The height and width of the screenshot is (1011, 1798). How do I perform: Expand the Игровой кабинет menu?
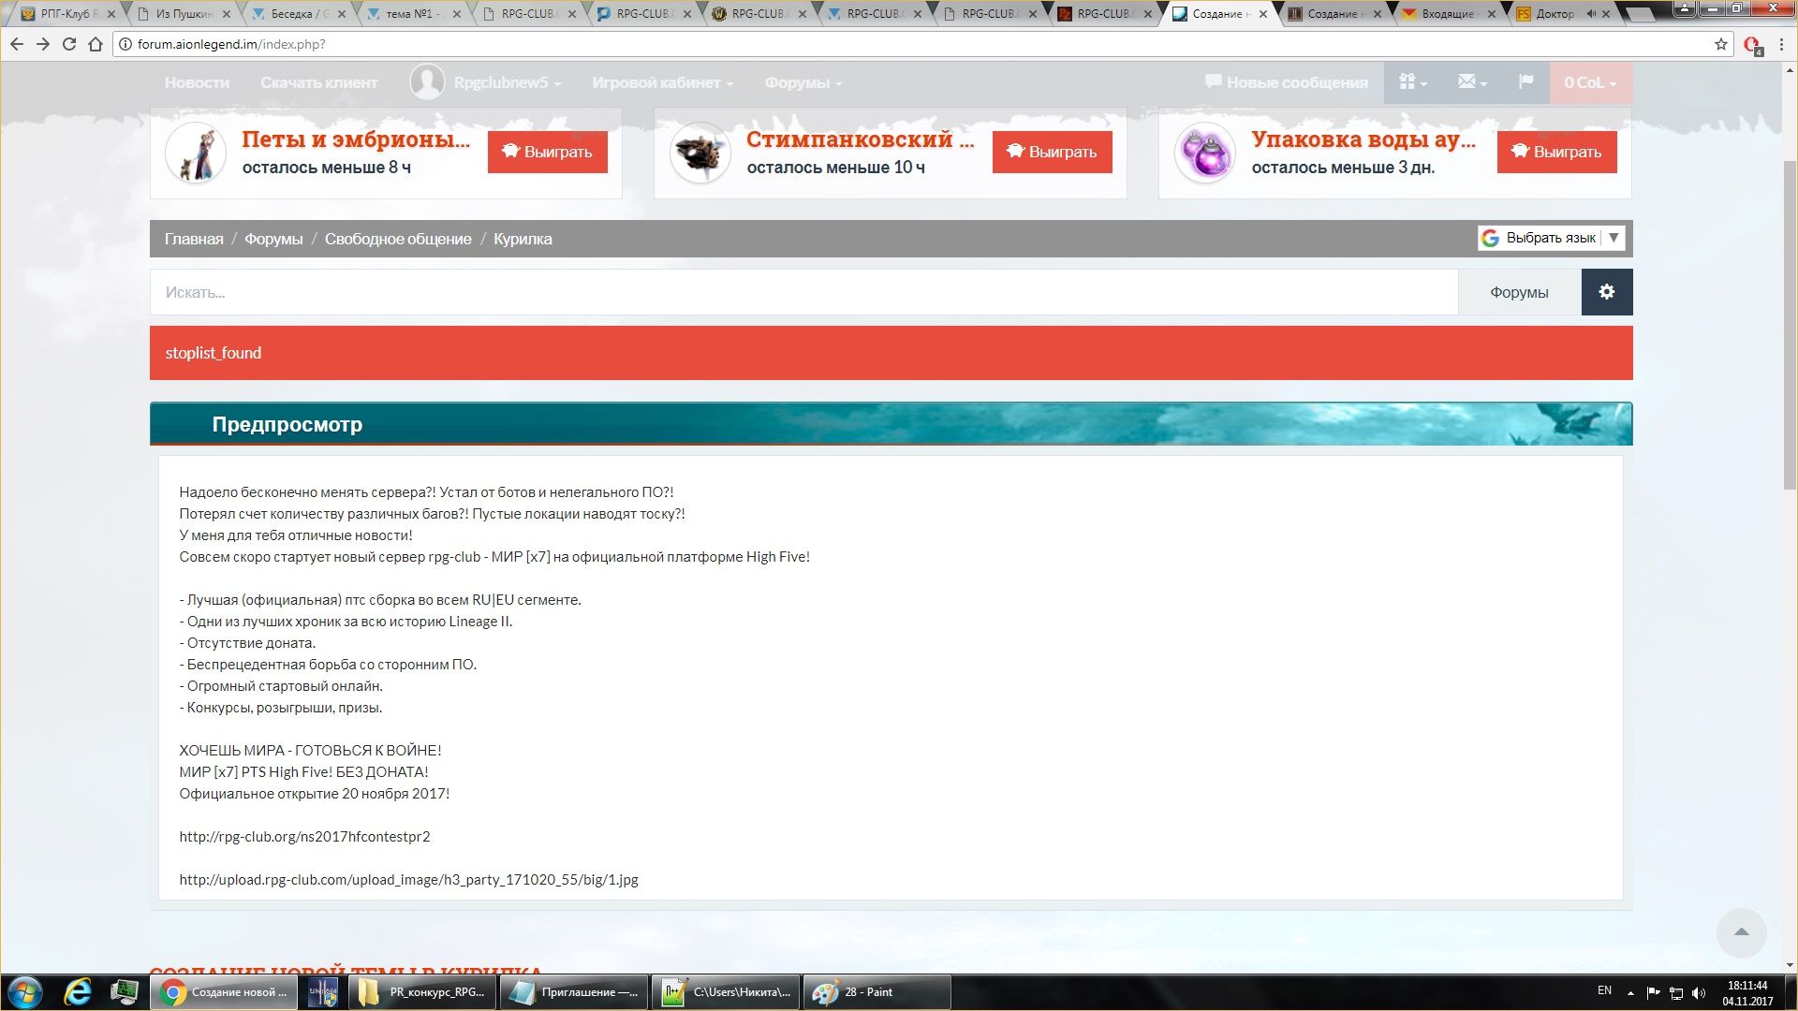[662, 82]
